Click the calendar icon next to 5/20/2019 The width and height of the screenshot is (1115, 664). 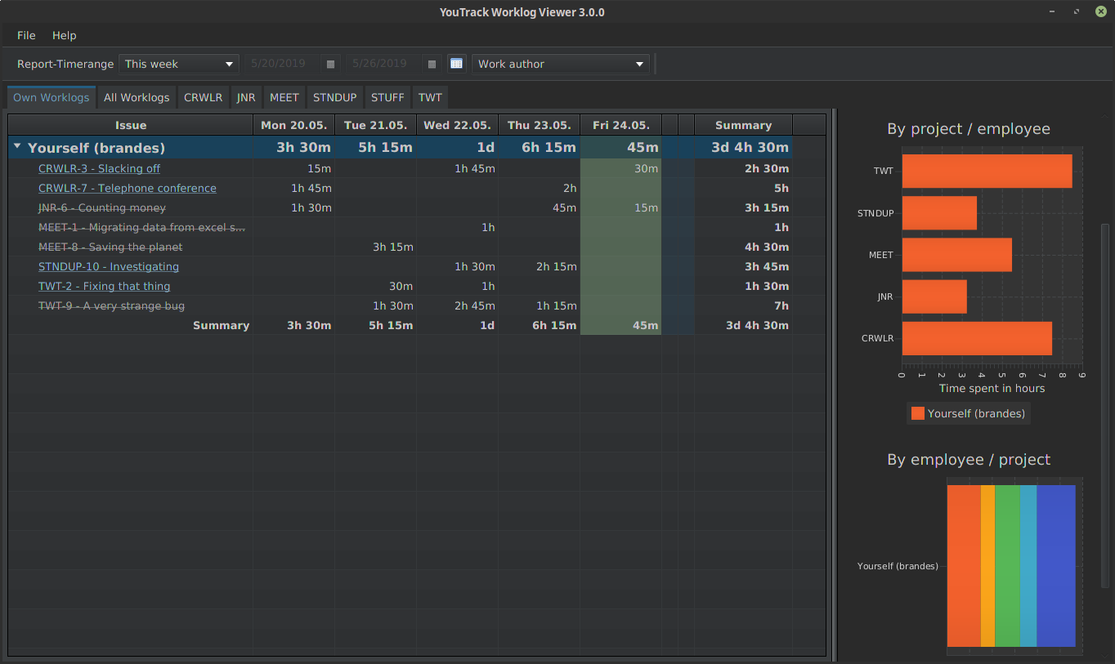330,64
